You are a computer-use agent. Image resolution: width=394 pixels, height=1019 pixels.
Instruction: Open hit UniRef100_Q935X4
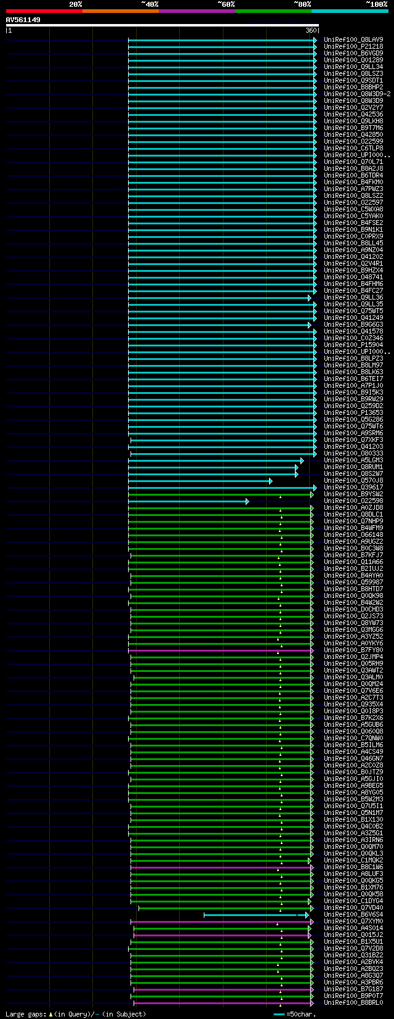click(353, 704)
